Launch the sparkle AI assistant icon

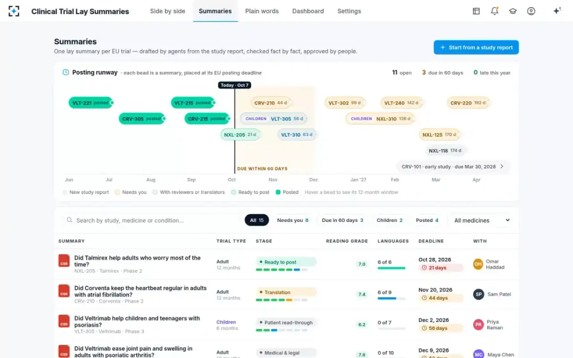click(557, 11)
